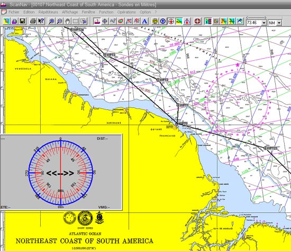Click the red-dot magnifier search icon
Screen dimensions: 291x251
[x=129, y=21]
